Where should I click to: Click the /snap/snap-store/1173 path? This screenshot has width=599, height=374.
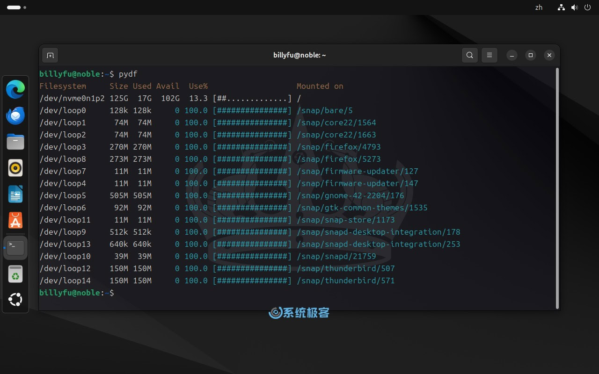pos(346,220)
